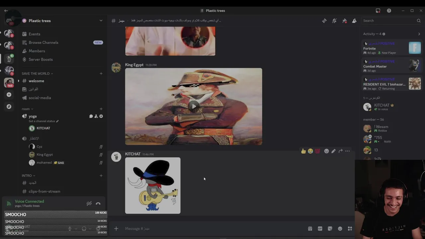Toggle King Egypt's muted microphone icon
The width and height of the screenshot is (425, 239).
101,155
